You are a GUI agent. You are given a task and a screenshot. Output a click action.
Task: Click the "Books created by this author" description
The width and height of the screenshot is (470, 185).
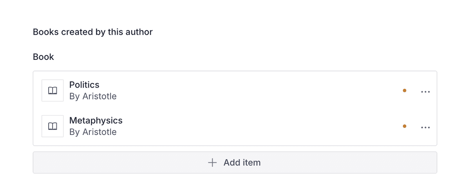93,32
